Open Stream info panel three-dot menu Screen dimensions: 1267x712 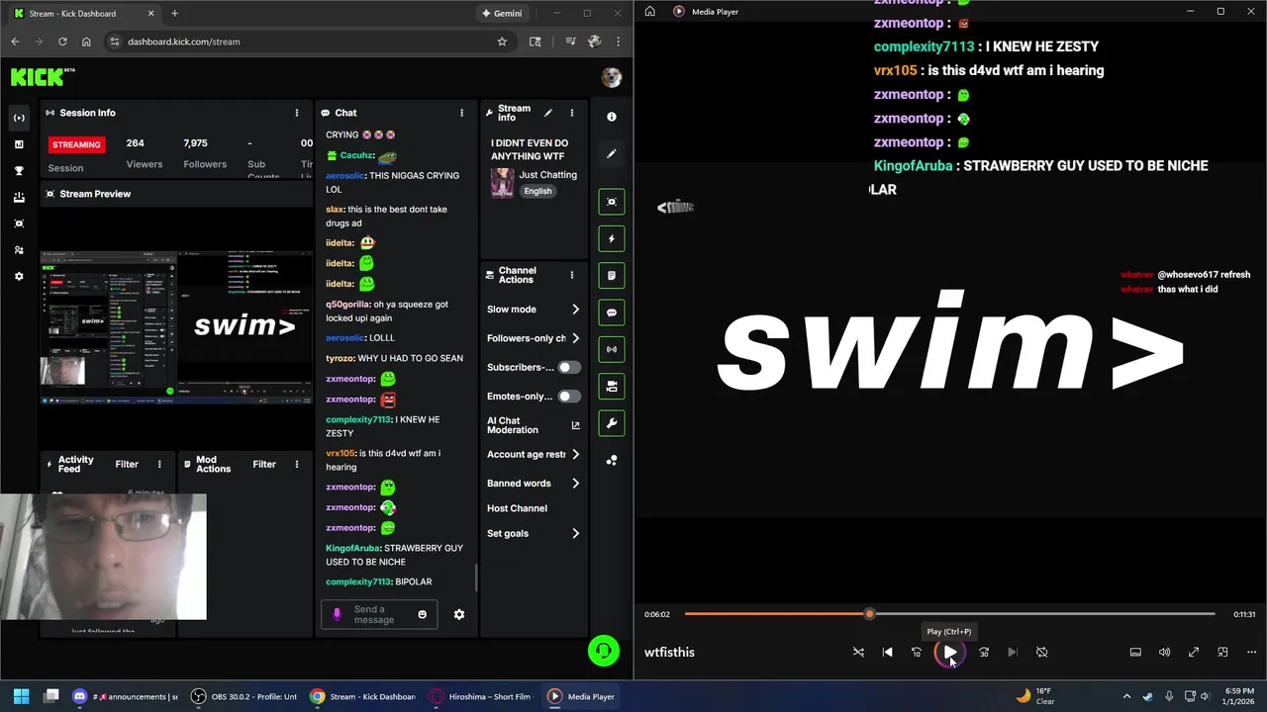coord(571,113)
